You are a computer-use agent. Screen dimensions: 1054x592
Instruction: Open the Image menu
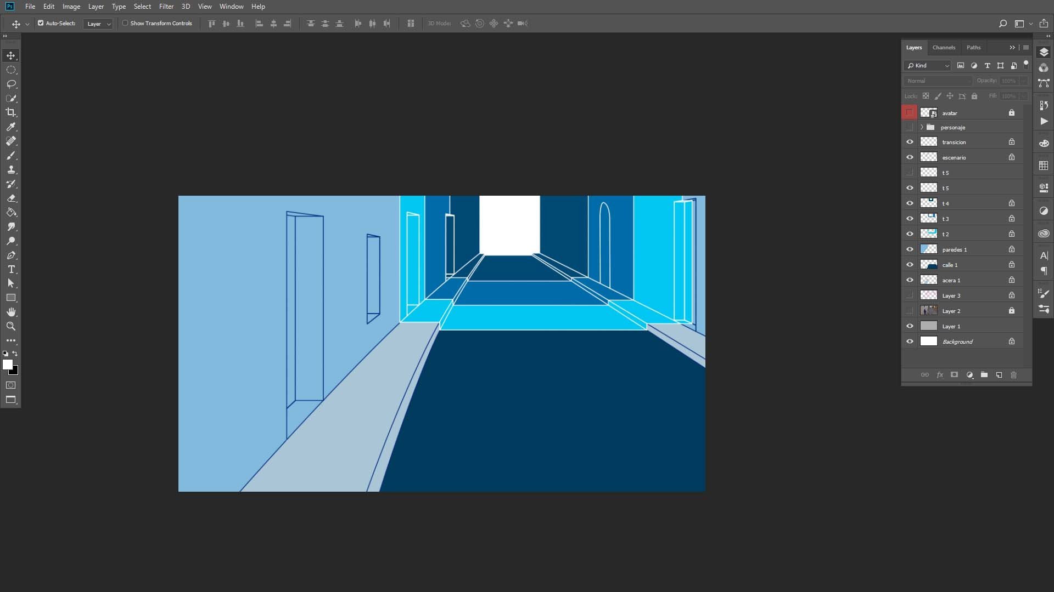[71, 7]
